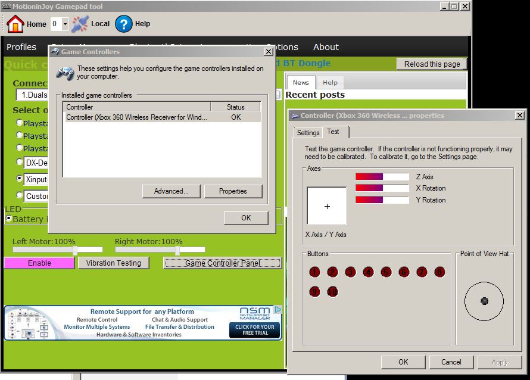Image resolution: width=530 pixels, height=380 pixels.
Task: Select the DX-De radio option
Action: coord(19,162)
